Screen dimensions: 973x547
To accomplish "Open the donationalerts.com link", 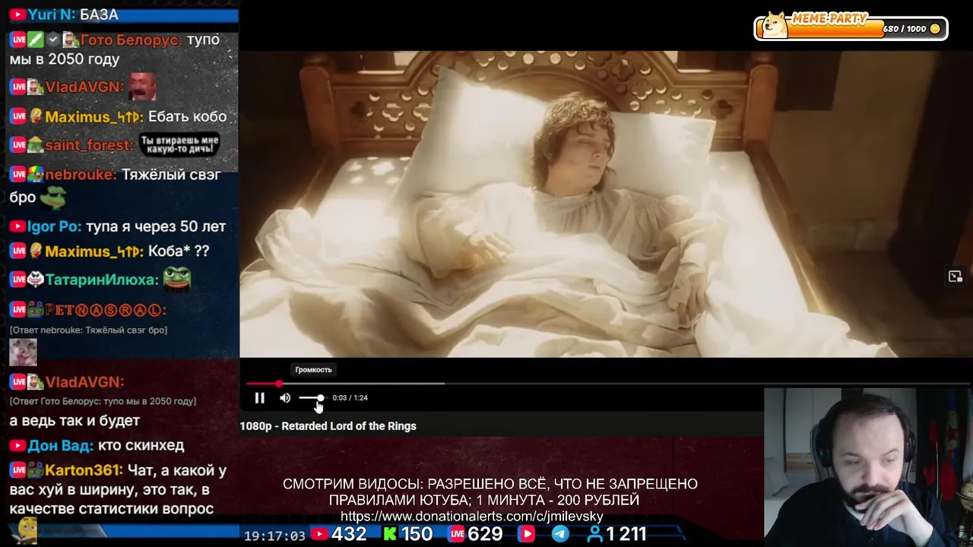I will coord(471,517).
